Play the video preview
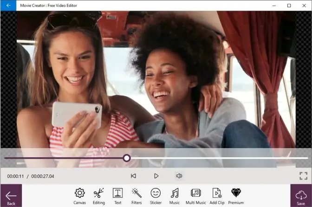 point(156,176)
